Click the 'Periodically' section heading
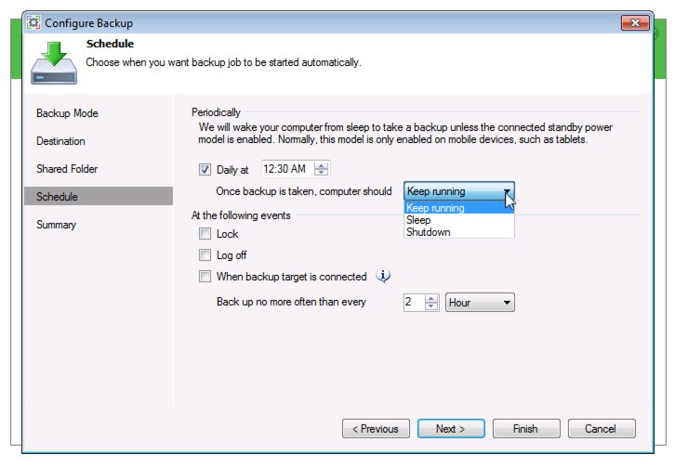675x468 pixels. point(216,112)
